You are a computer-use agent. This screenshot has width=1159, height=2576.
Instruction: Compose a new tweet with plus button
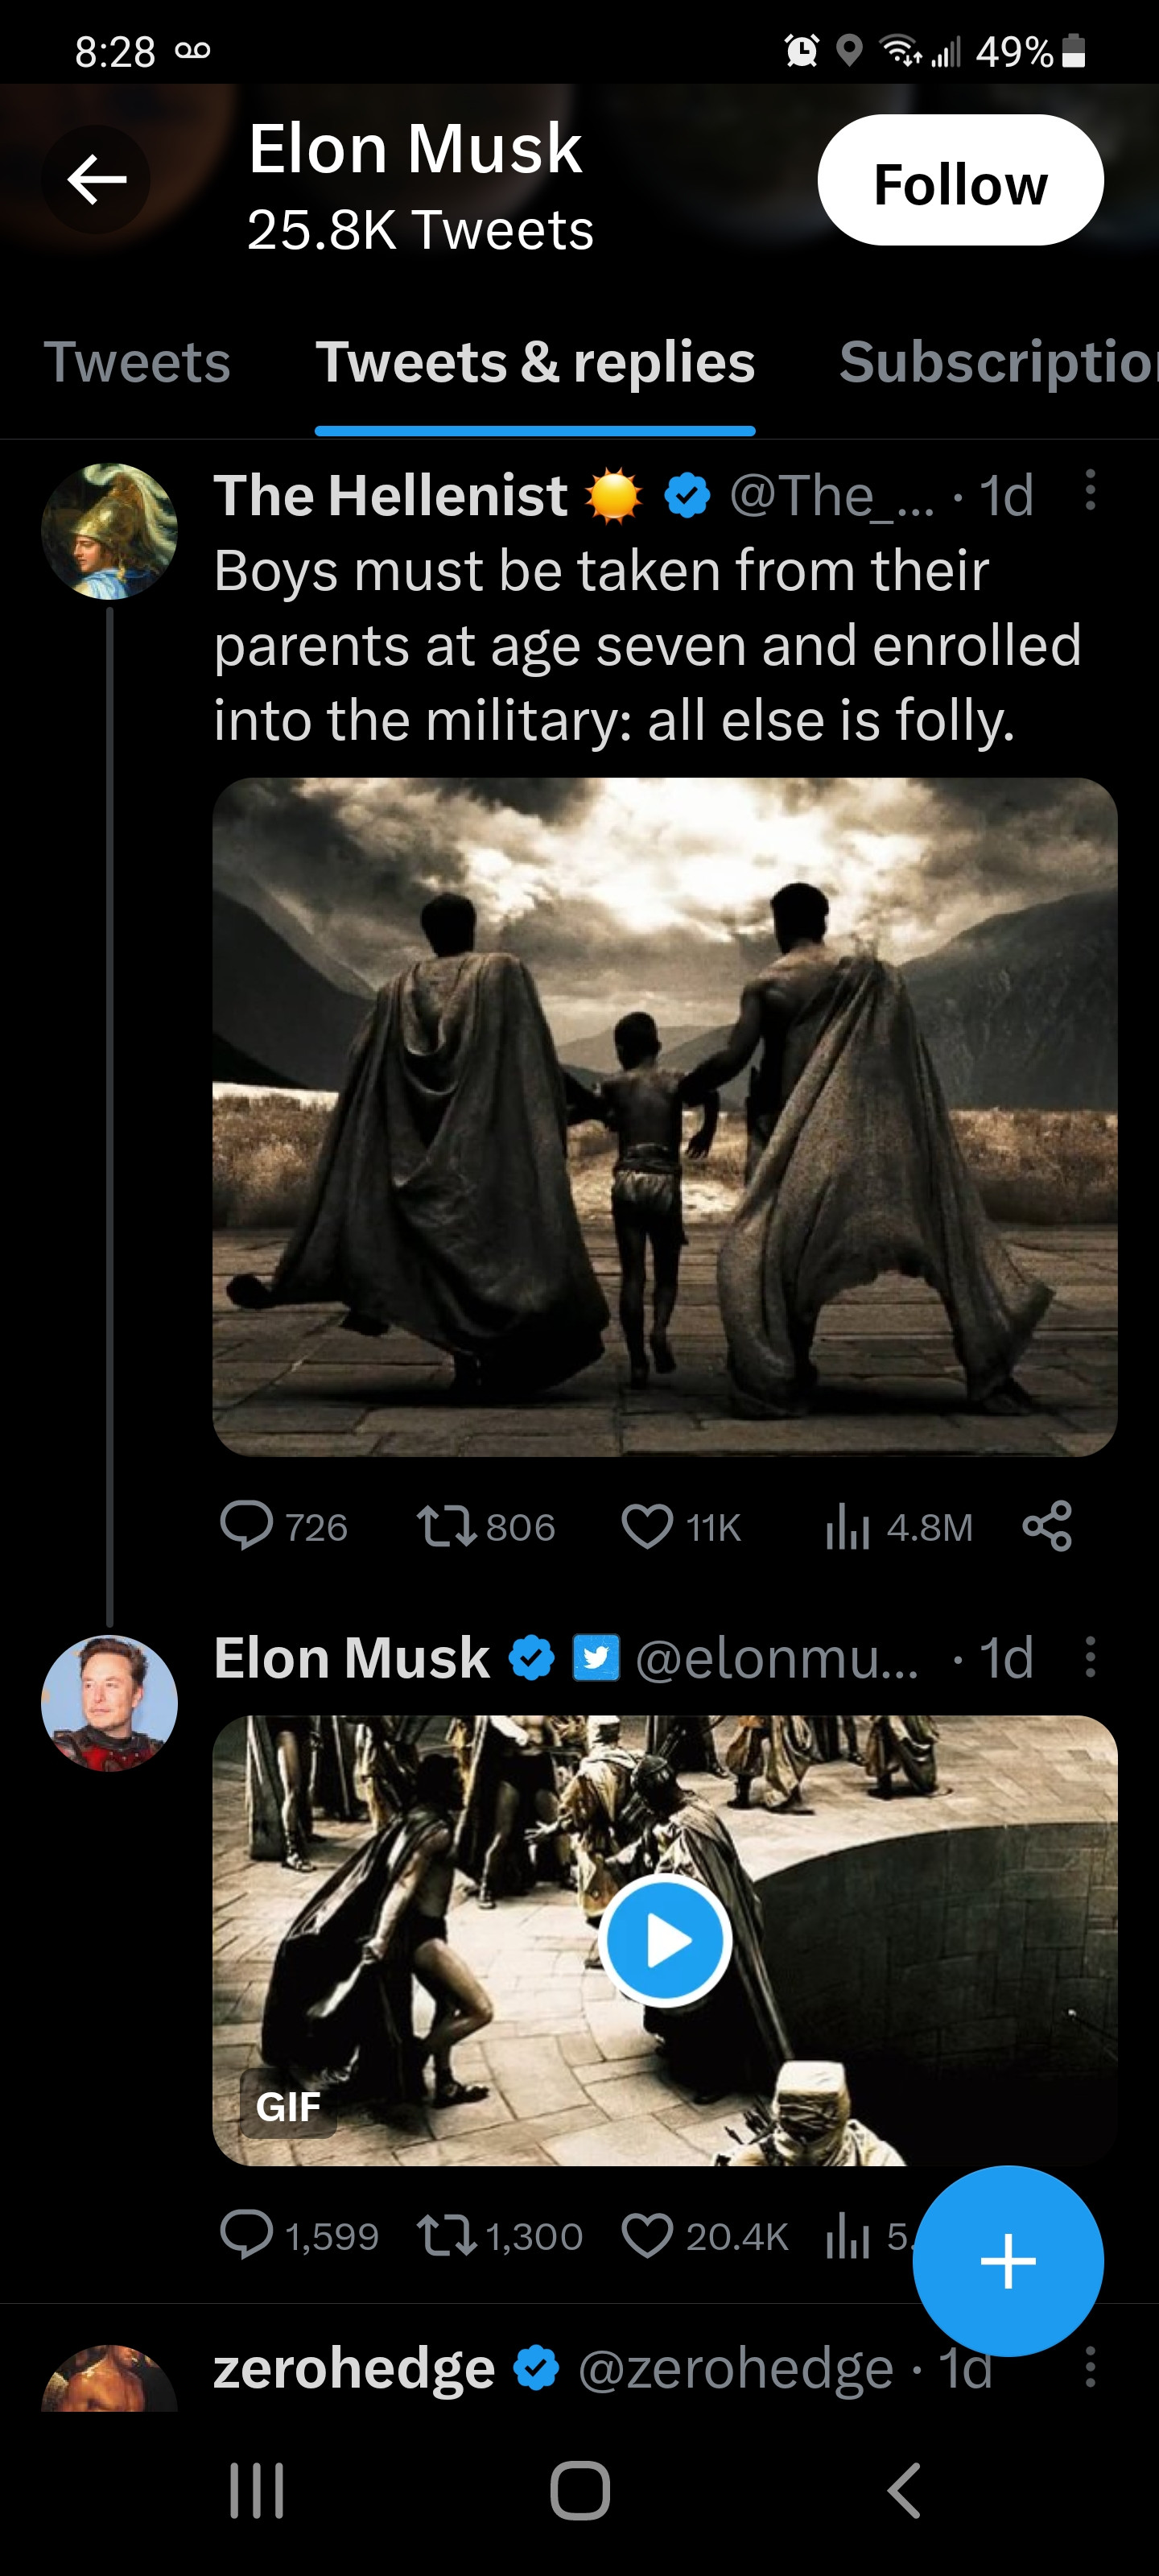[x=1008, y=2260]
